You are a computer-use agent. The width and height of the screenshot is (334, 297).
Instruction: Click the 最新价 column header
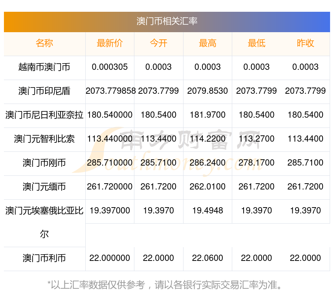click(x=110, y=44)
